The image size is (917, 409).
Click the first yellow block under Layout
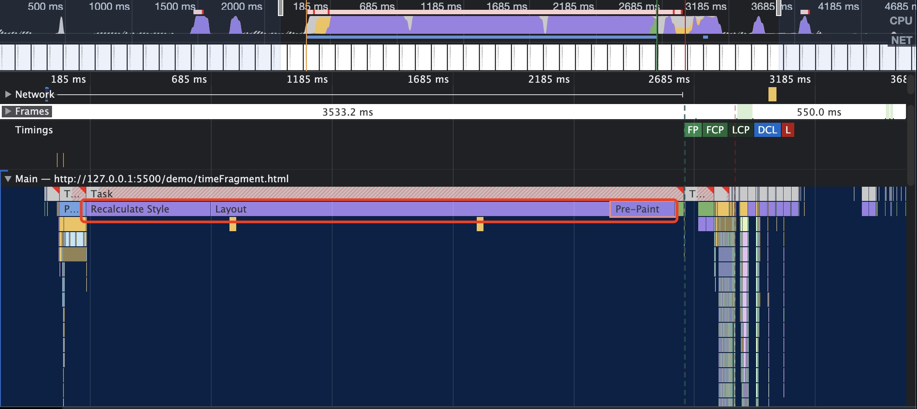tap(233, 224)
